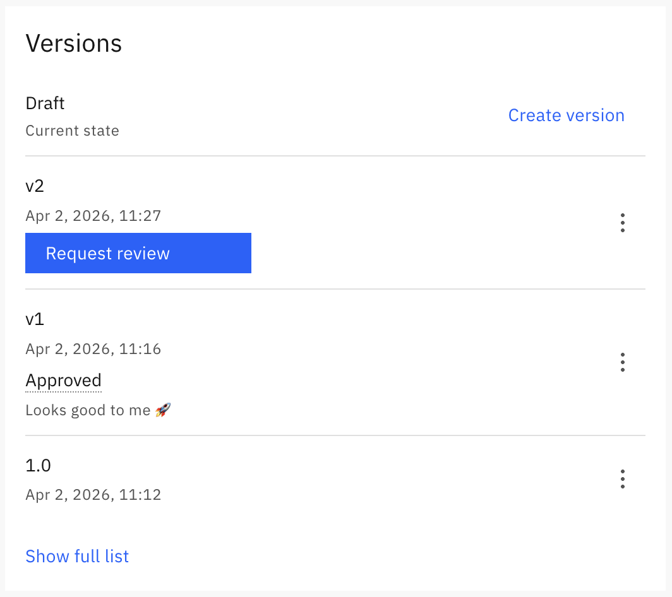
Task: Click the Versions panel heading
Action: [73, 44]
